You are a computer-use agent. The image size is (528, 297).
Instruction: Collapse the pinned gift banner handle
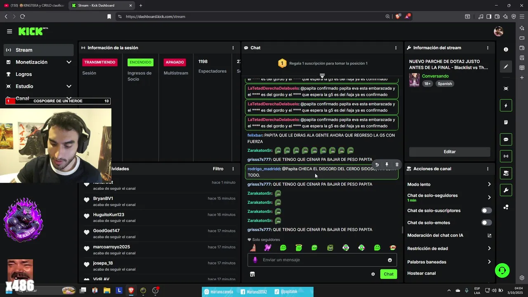pos(322,75)
